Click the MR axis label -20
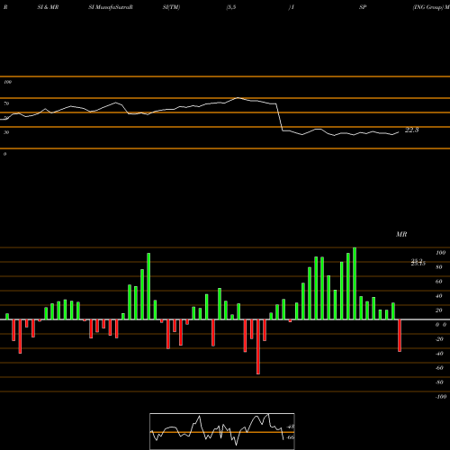 (439, 339)
